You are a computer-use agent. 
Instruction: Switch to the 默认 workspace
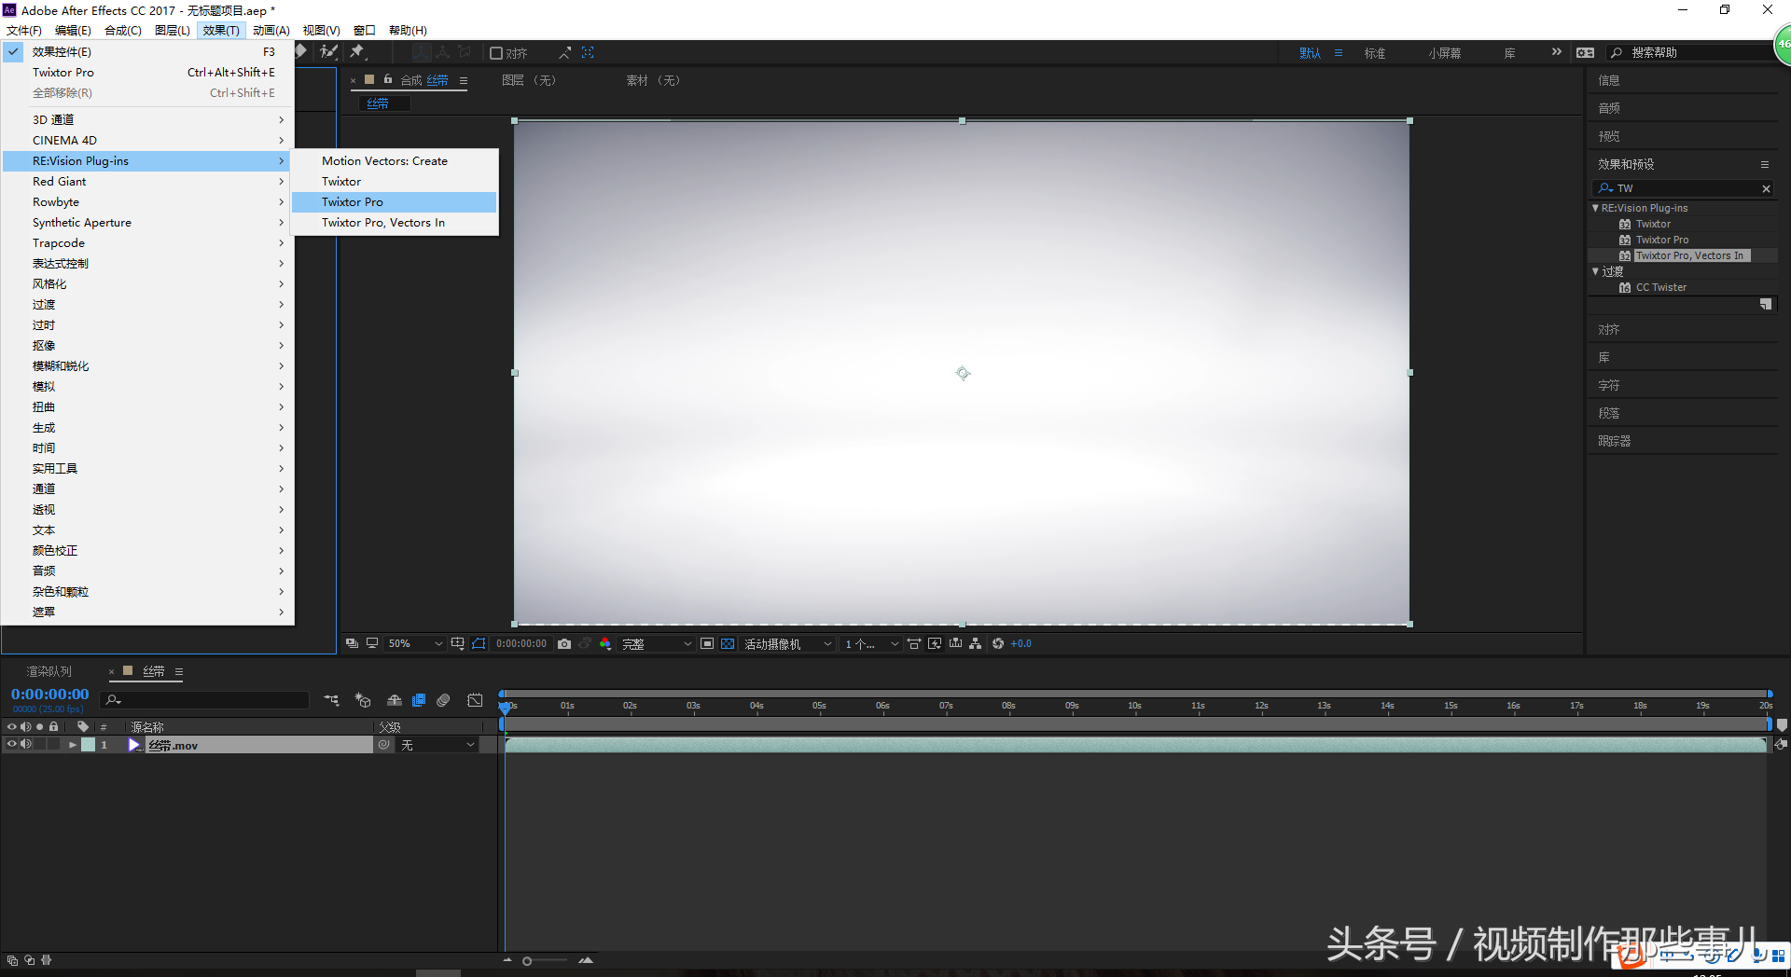(1311, 53)
